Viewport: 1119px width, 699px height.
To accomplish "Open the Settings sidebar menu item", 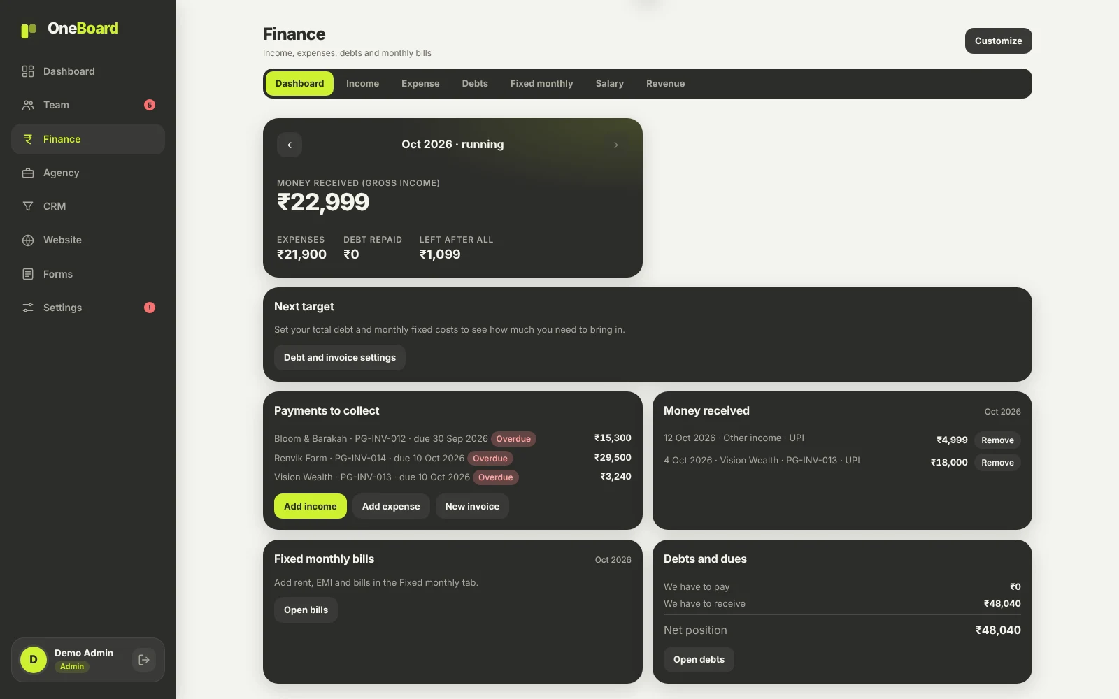I will coord(88,308).
